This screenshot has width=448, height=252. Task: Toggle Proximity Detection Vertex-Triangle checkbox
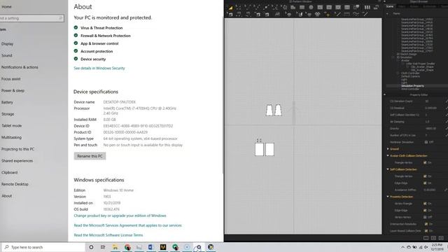tap(425, 204)
